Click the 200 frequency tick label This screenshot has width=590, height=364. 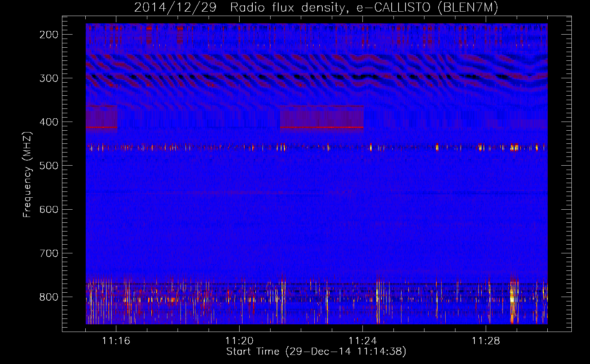(x=49, y=35)
